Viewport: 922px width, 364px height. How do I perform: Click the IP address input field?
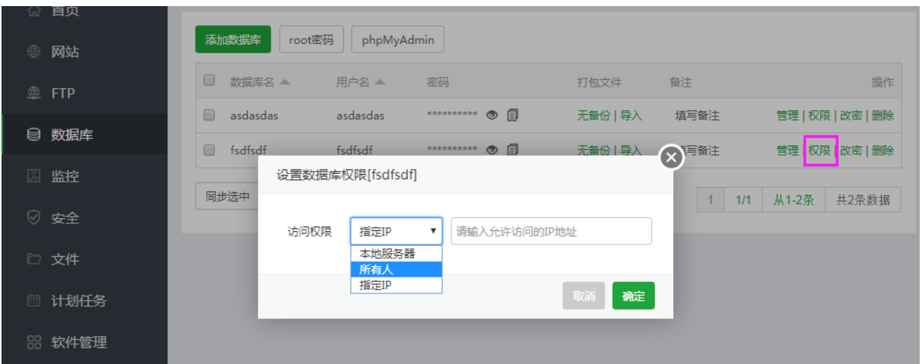[x=551, y=231]
